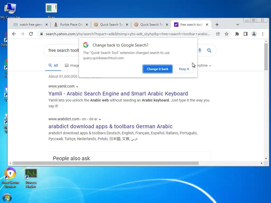
Task: Open arabdict download apps & toolbars link
Action: tap(110, 126)
